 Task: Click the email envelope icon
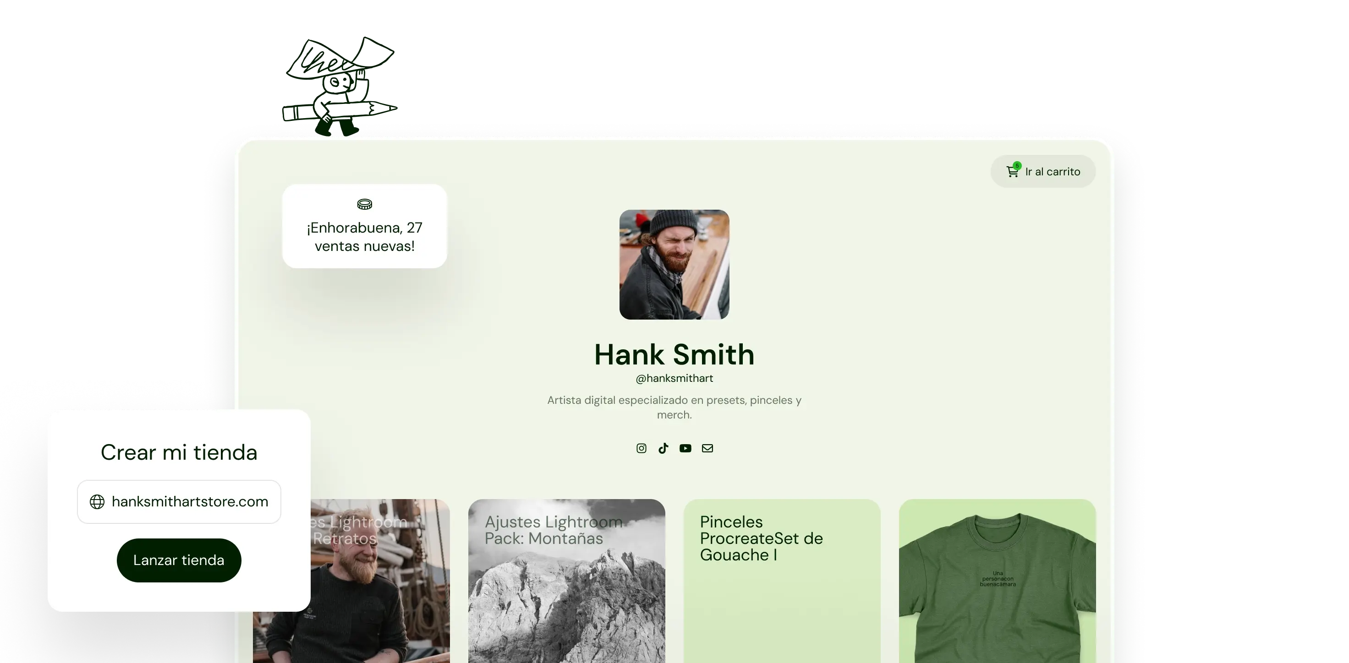click(x=707, y=448)
